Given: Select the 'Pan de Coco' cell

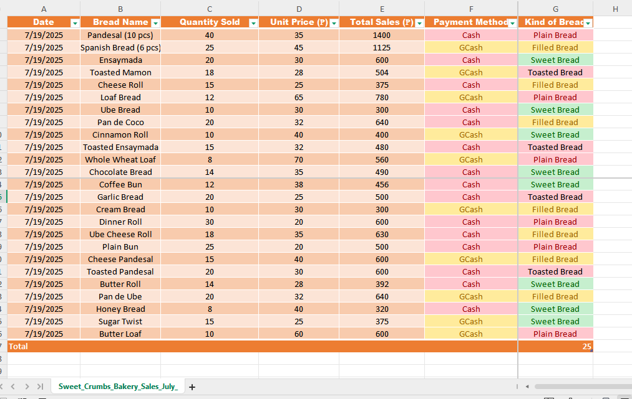Looking at the screenshot, I should 120,122.
